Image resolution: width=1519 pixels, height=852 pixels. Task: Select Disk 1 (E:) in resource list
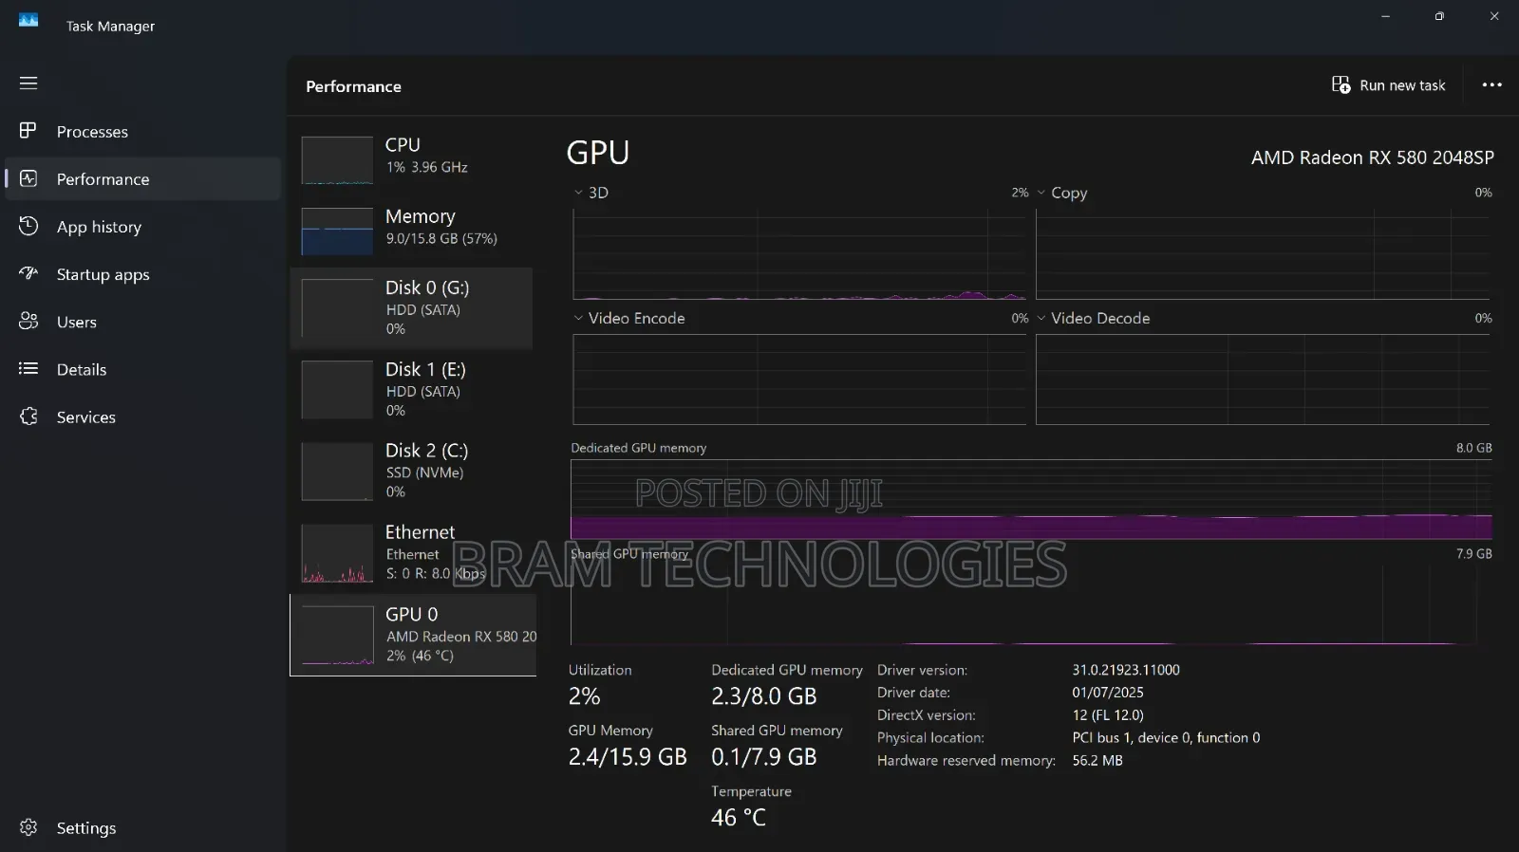tap(412, 389)
